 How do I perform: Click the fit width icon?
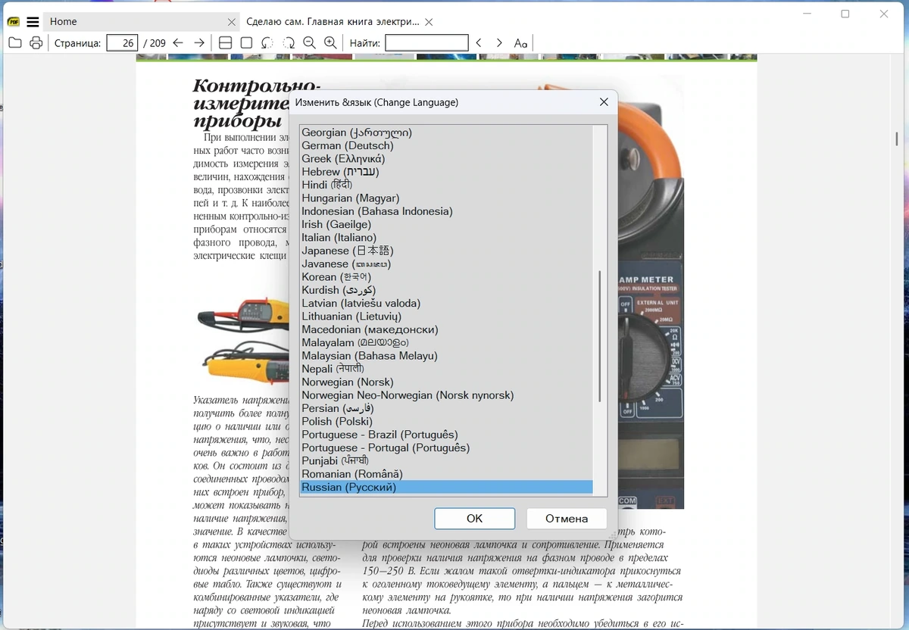pos(225,43)
